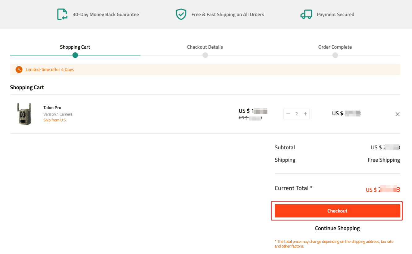
Task: Follow the Continue Shopping link
Action: 337,229
